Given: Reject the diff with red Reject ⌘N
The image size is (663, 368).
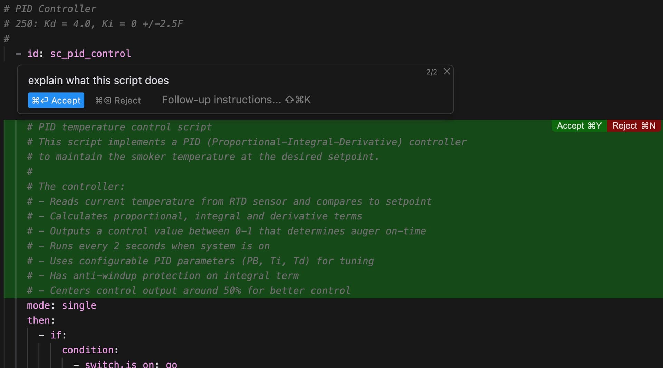Looking at the screenshot, I should (634, 126).
